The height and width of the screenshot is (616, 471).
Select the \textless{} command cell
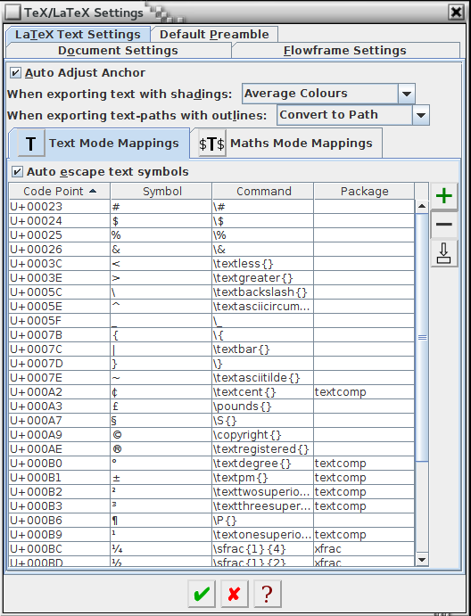(263, 264)
